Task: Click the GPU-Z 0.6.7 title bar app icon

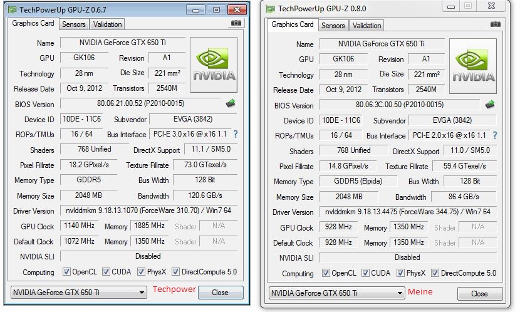Action: [x=13, y=9]
